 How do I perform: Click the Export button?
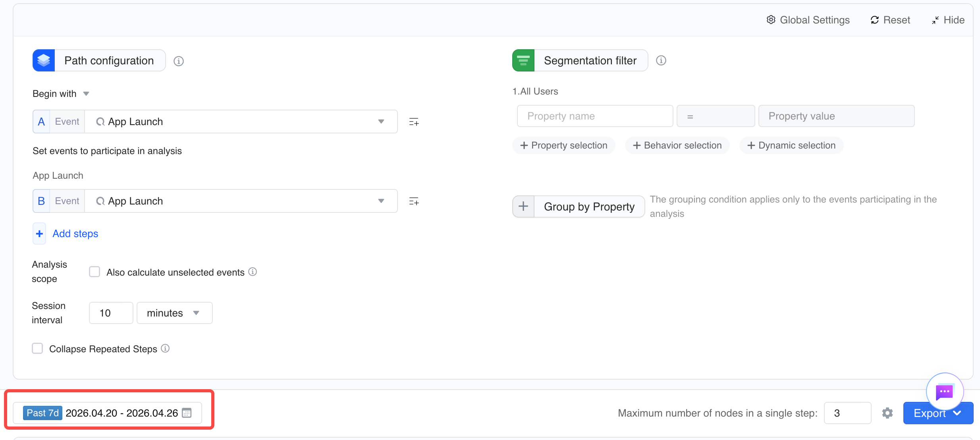(938, 413)
